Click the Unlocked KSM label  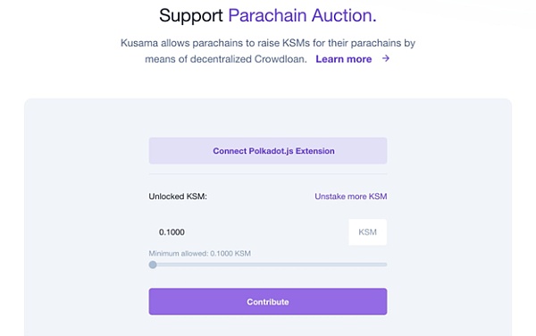pos(178,197)
